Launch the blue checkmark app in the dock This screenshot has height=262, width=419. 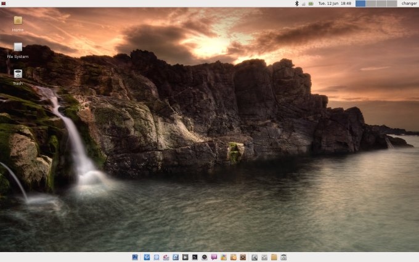(147, 257)
